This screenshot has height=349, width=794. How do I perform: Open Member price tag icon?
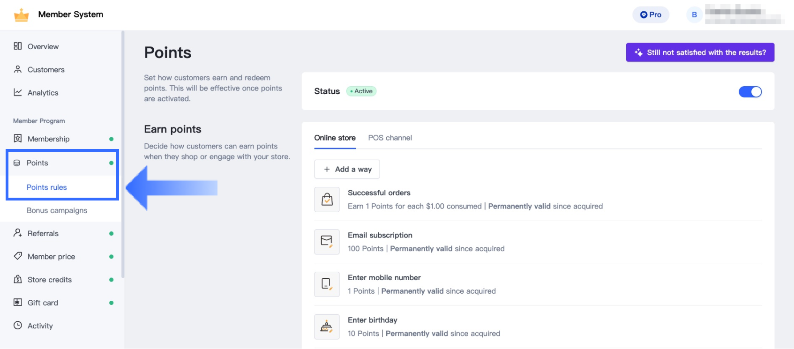coord(18,256)
